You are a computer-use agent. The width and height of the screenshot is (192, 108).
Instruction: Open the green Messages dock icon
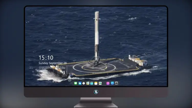76,83
